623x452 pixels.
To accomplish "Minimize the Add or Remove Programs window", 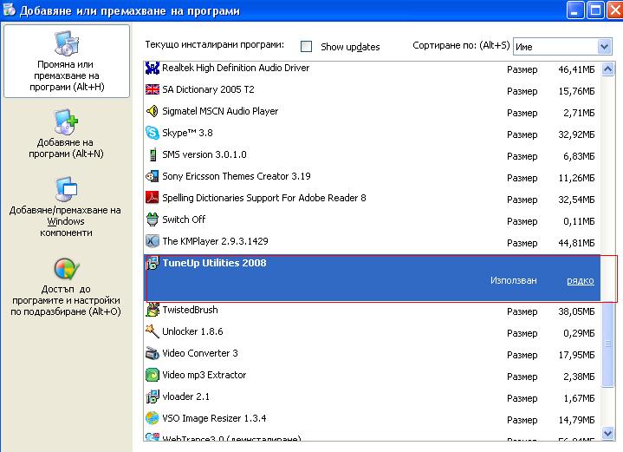I will pos(575,10).
